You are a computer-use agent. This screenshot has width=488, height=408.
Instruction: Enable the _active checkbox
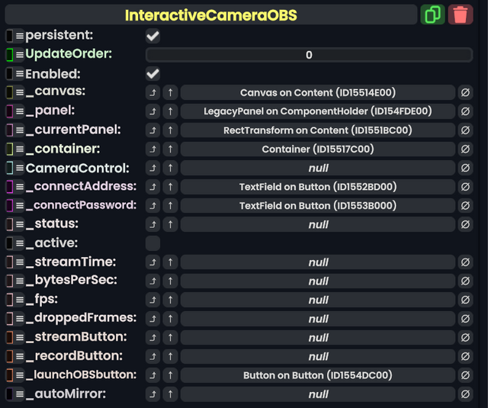click(153, 243)
